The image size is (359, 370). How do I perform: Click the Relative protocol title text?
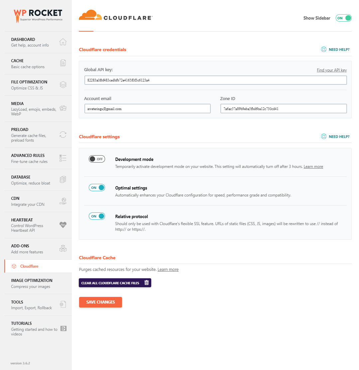(x=131, y=216)
